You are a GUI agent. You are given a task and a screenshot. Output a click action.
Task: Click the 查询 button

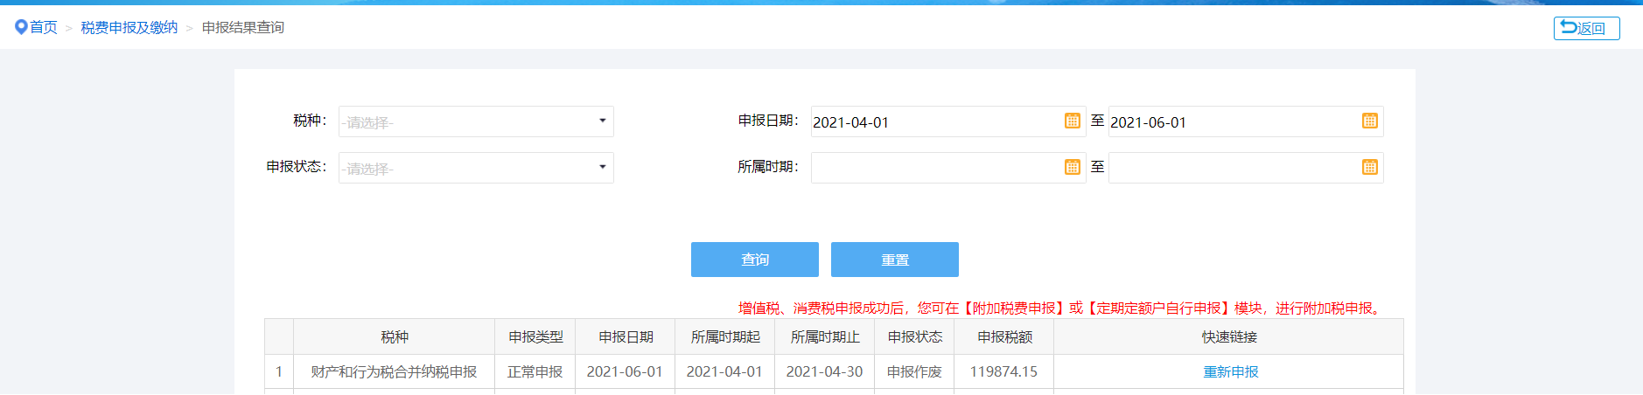point(755,260)
